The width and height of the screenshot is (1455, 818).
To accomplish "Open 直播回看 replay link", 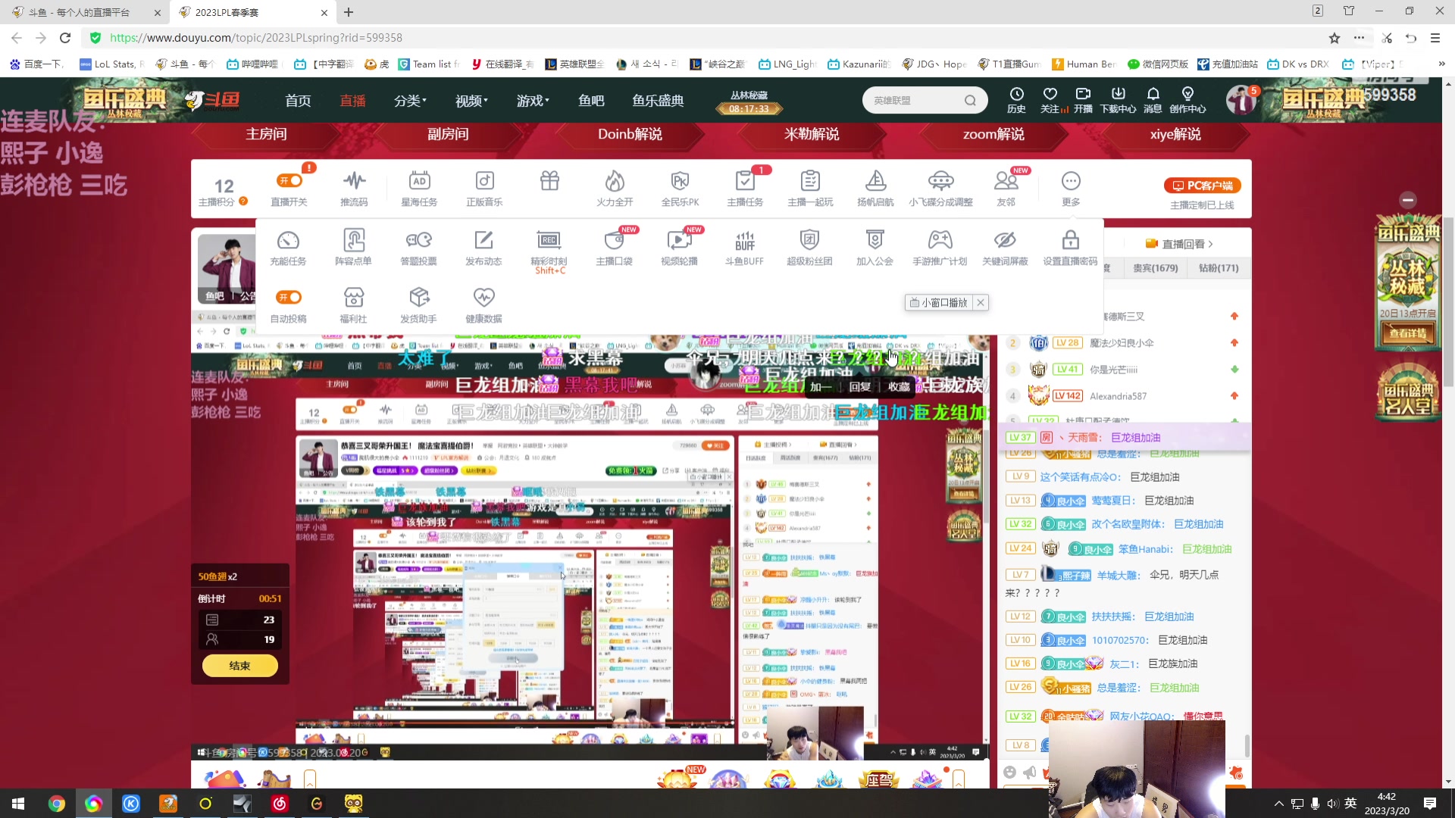I will pos(1179,244).
